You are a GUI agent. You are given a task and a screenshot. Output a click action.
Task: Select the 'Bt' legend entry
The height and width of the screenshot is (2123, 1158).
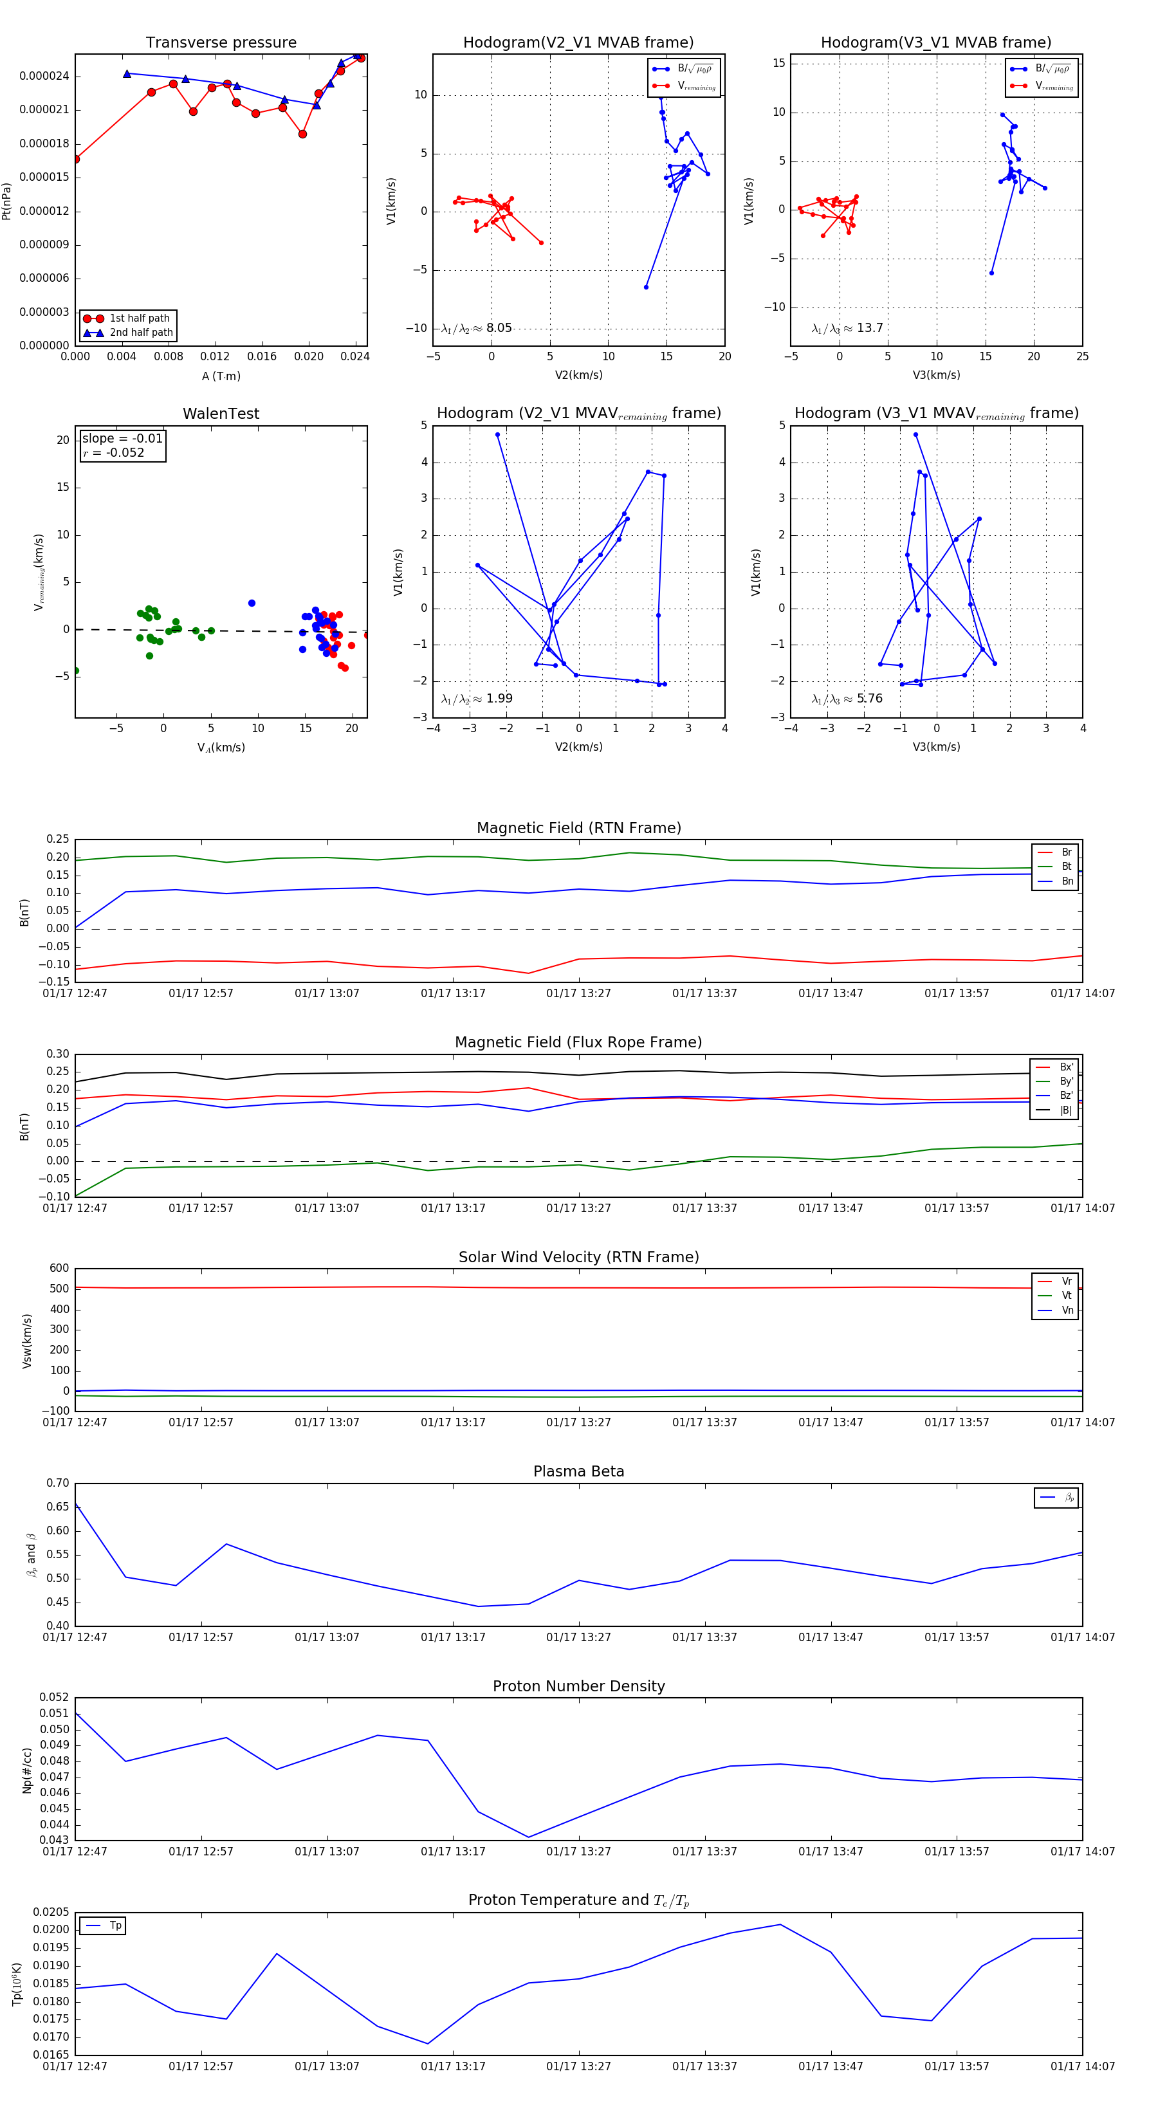tap(1055, 867)
